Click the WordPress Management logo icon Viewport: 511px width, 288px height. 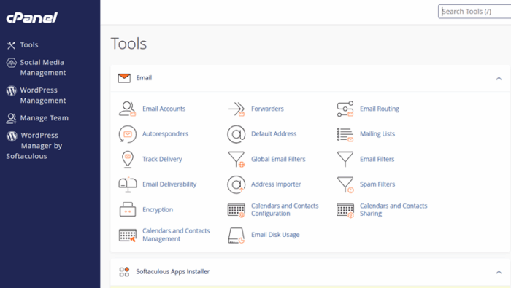[x=12, y=90]
